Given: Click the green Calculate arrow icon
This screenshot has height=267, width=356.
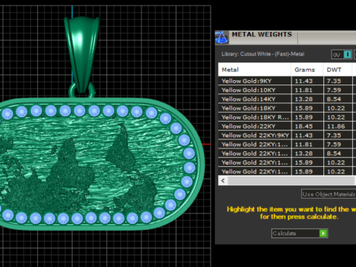Looking at the screenshot, I should [x=323, y=233].
